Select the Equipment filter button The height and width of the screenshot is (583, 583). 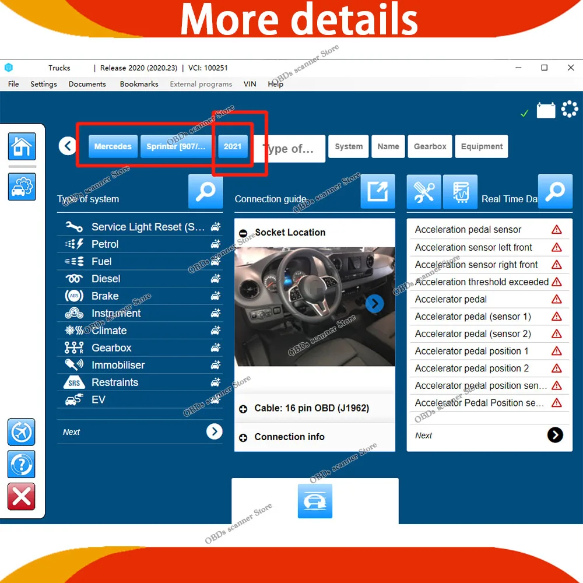[482, 146]
